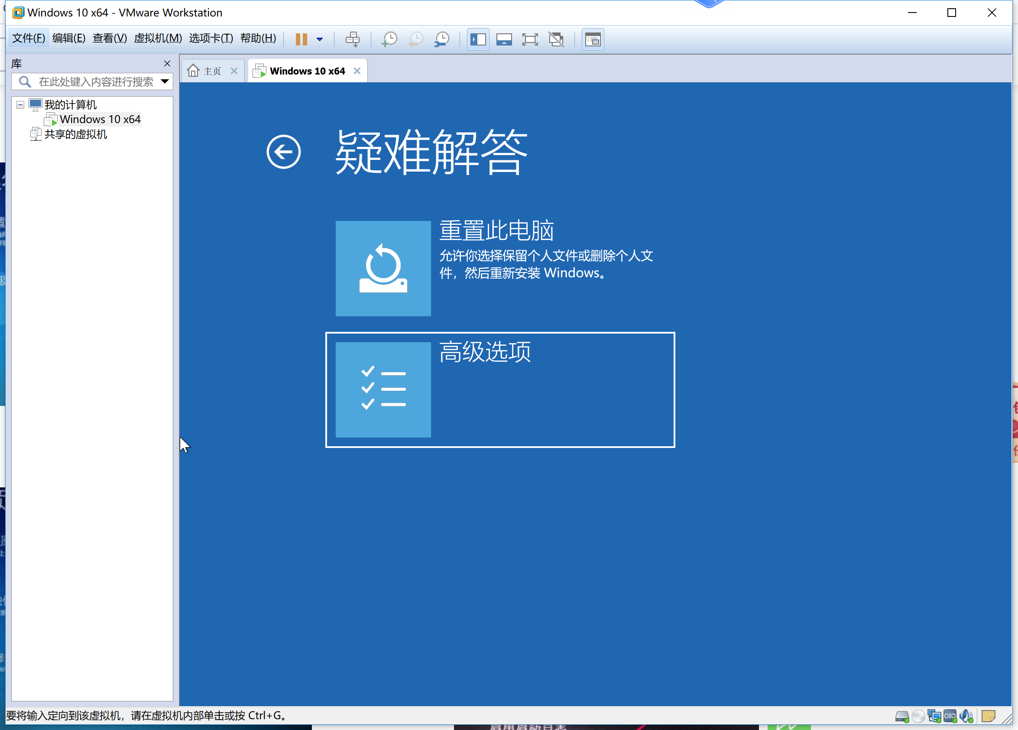Close the 库 library panel
The image size is (1018, 730).
point(167,63)
